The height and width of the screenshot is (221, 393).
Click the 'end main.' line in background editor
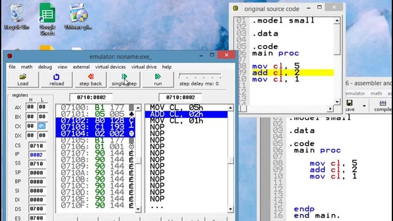click(x=317, y=215)
